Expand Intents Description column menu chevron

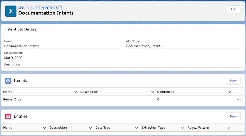(152, 92)
